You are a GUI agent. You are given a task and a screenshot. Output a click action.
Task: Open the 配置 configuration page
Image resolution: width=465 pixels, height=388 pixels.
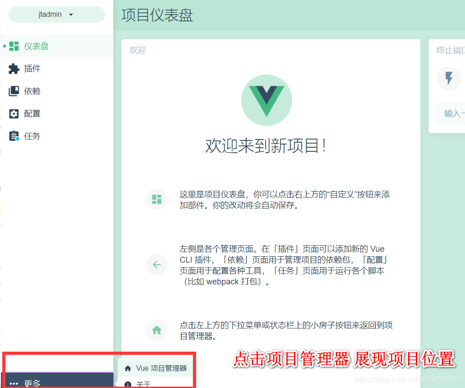[x=57, y=114]
